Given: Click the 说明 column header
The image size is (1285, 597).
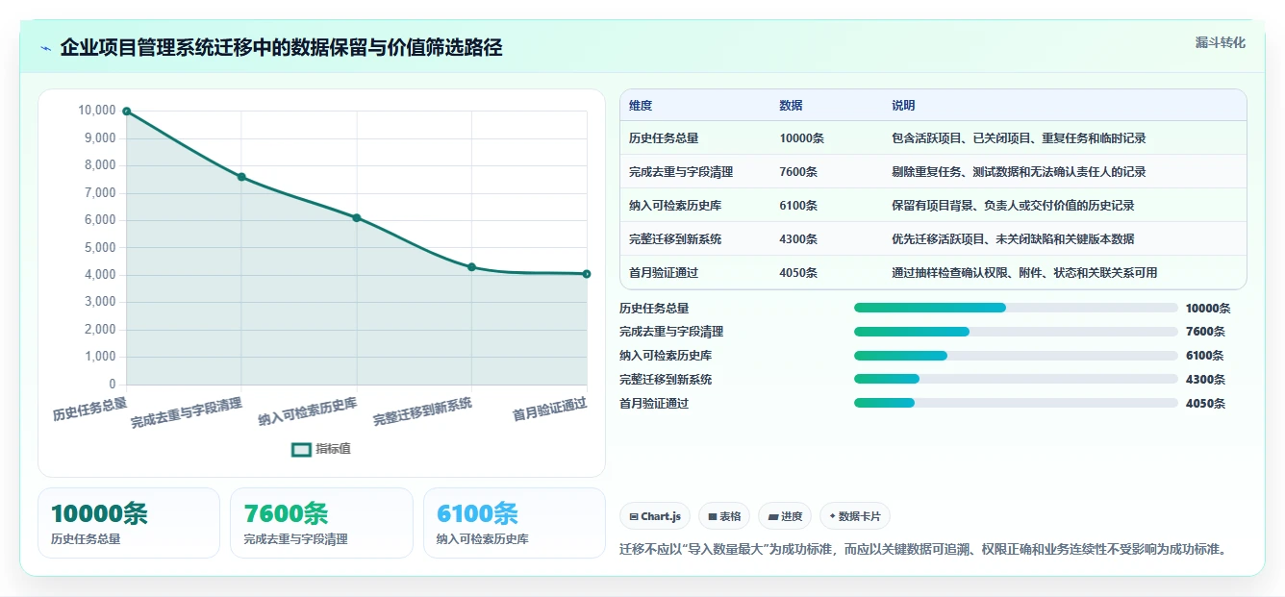Looking at the screenshot, I should [x=903, y=106].
